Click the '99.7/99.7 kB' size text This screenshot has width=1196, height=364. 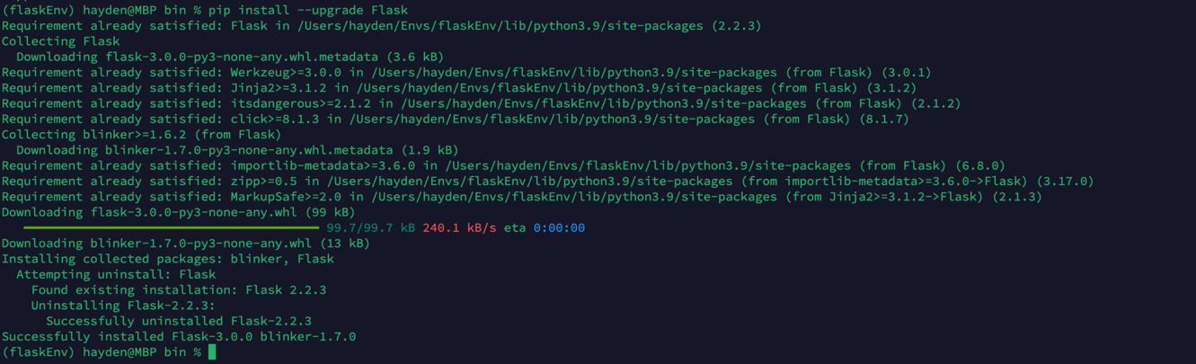(370, 228)
